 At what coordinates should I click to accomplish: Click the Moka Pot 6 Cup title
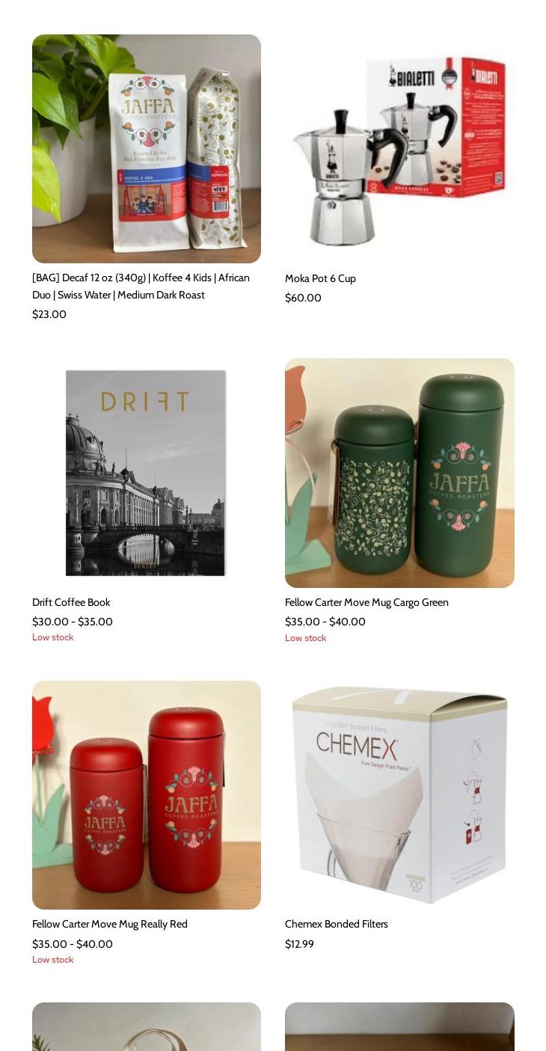320,278
